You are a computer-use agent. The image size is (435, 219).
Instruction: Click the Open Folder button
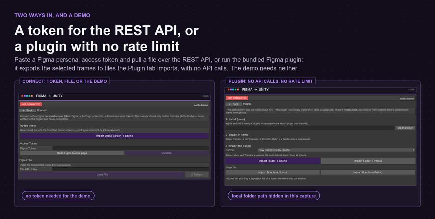click(x=405, y=128)
